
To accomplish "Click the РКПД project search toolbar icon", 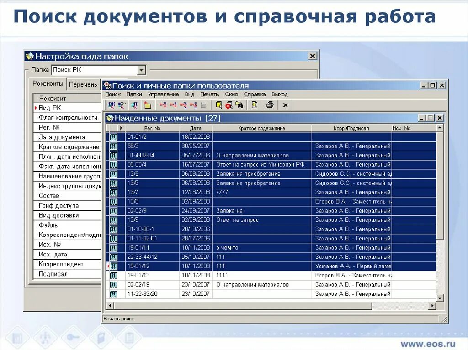I will click(x=134, y=104).
